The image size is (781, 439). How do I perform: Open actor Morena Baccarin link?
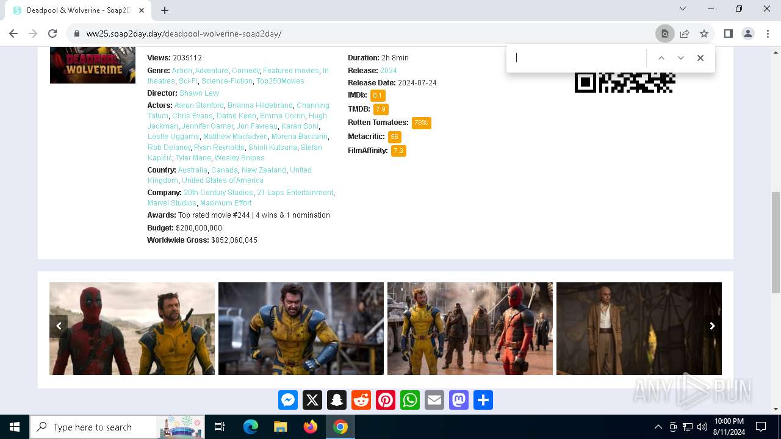pyautogui.click(x=300, y=137)
